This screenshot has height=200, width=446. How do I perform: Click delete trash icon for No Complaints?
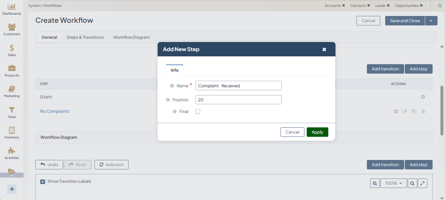coord(423,111)
